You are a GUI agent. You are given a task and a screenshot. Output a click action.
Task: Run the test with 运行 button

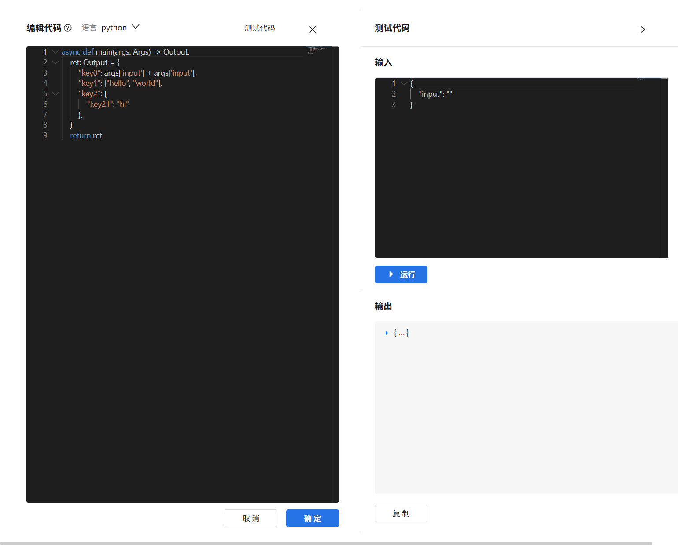click(401, 274)
